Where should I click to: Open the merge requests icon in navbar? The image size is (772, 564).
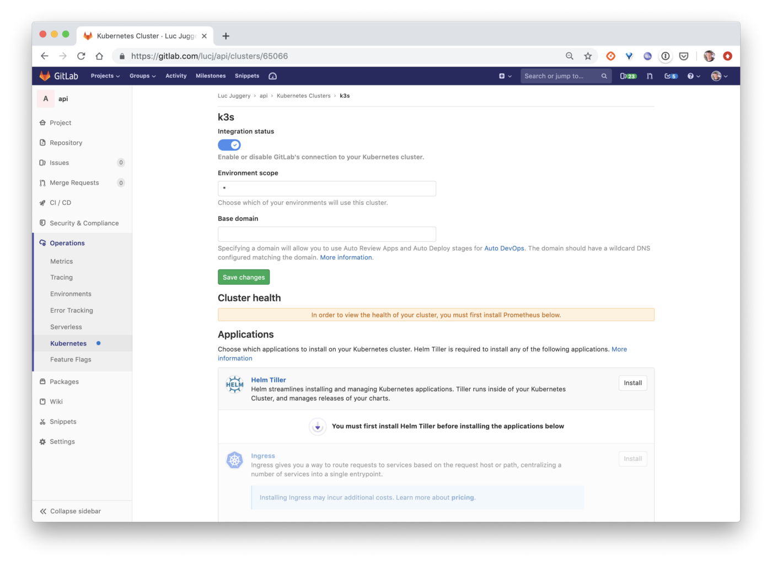click(650, 76)
